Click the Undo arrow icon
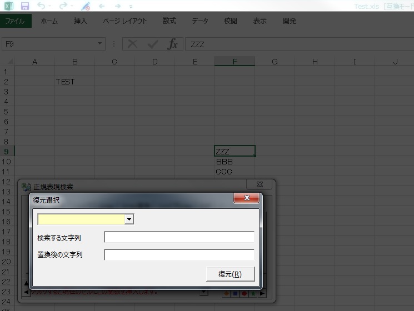 point(42,6)
